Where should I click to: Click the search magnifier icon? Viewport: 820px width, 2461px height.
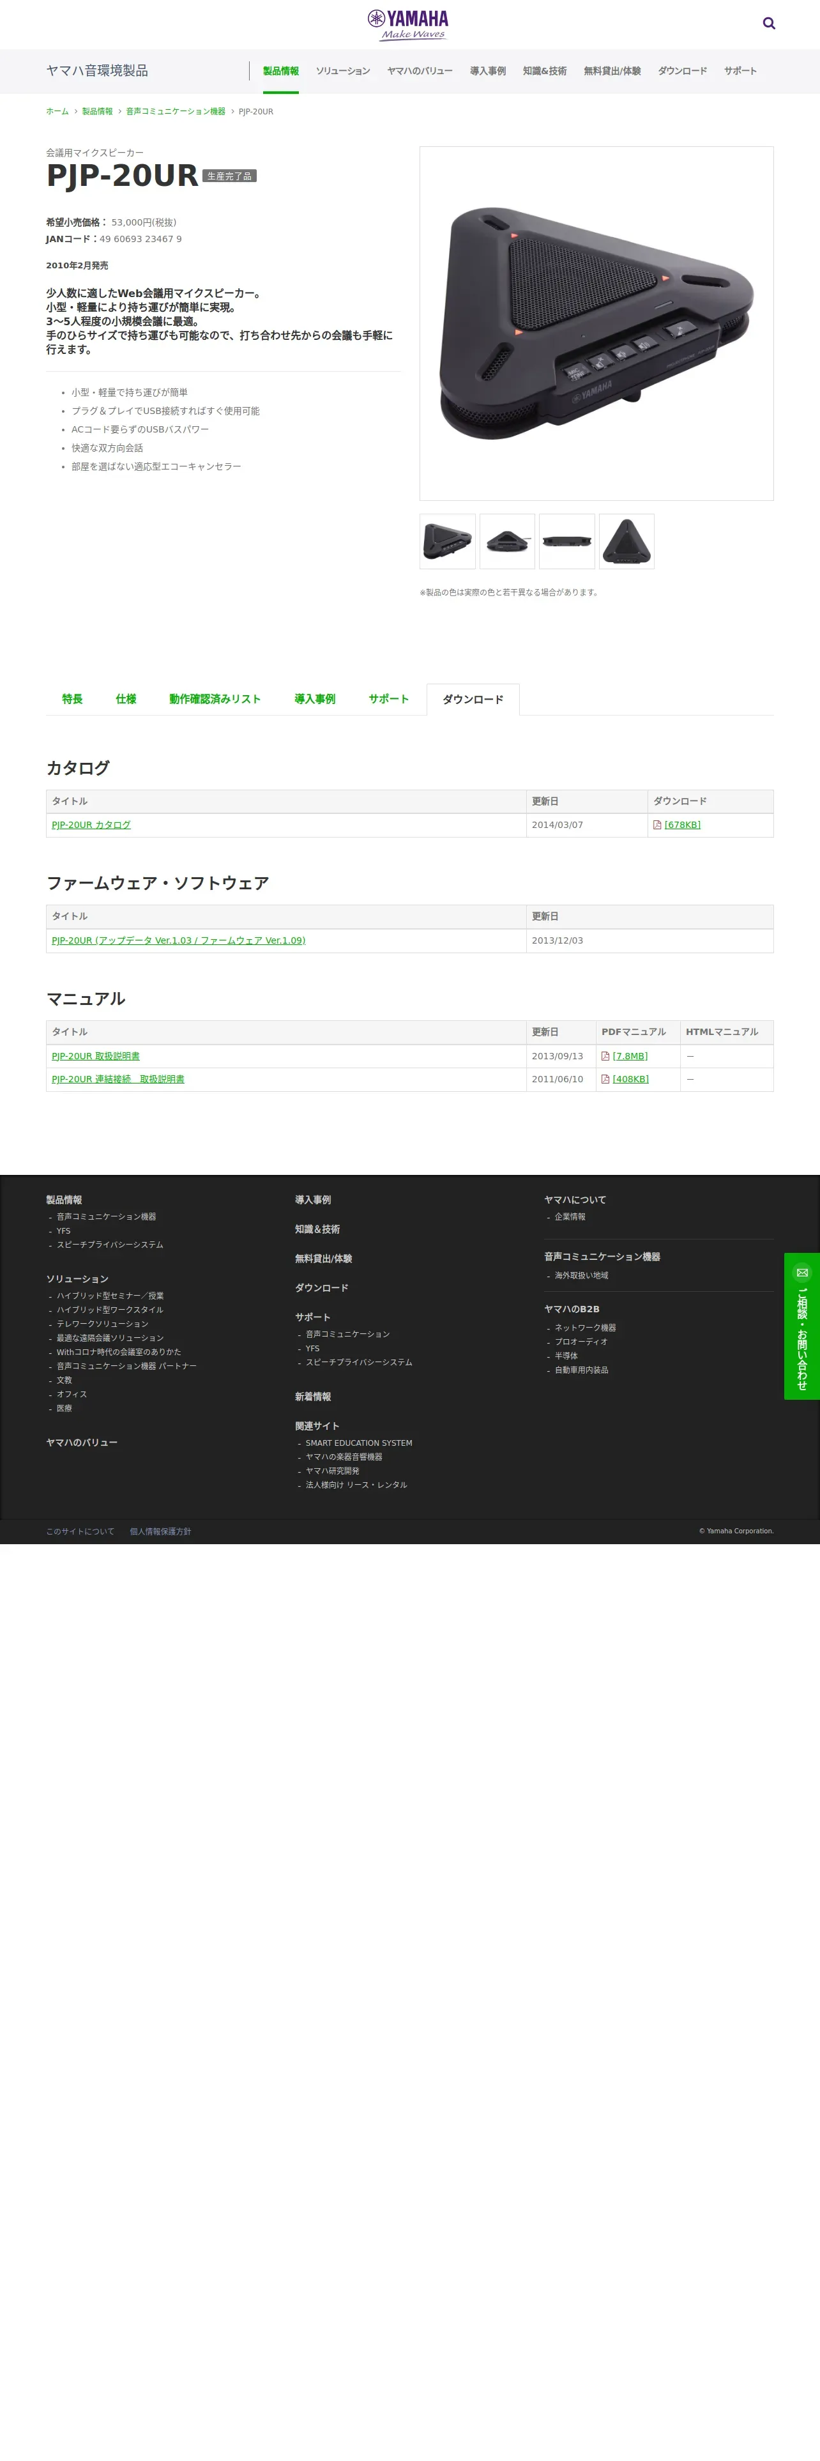click(768, 24)
